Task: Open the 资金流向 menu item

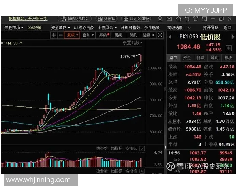Action: pos(60,28)
